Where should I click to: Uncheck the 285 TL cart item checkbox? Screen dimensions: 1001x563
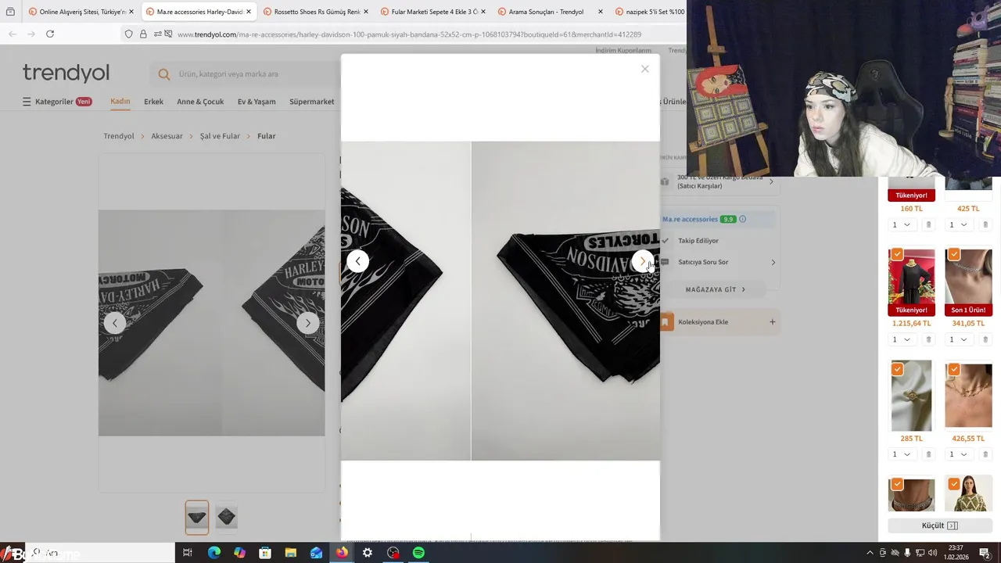coord(897,369)
